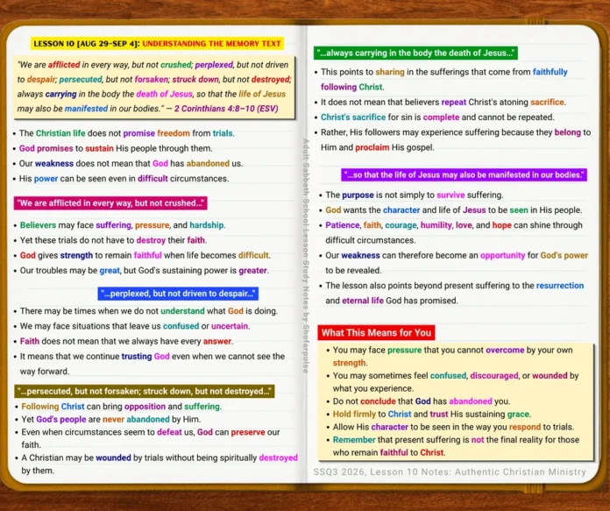
Task: Click the blue heading '...perplexed, but not driven to despair...'
Action: tap(178, 294)
